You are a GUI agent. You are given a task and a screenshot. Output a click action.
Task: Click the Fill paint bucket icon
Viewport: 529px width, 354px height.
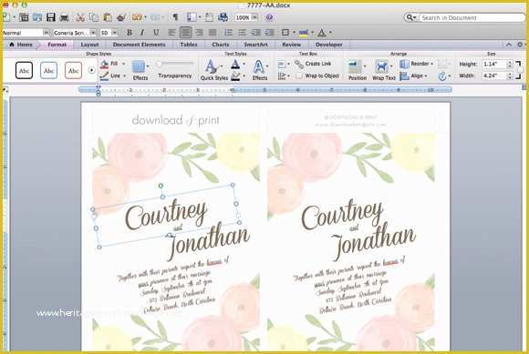pyautogui.click(x=105, y=64)
